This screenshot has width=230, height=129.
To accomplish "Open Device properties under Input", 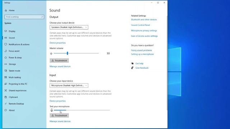I will [x=57, y=101].
